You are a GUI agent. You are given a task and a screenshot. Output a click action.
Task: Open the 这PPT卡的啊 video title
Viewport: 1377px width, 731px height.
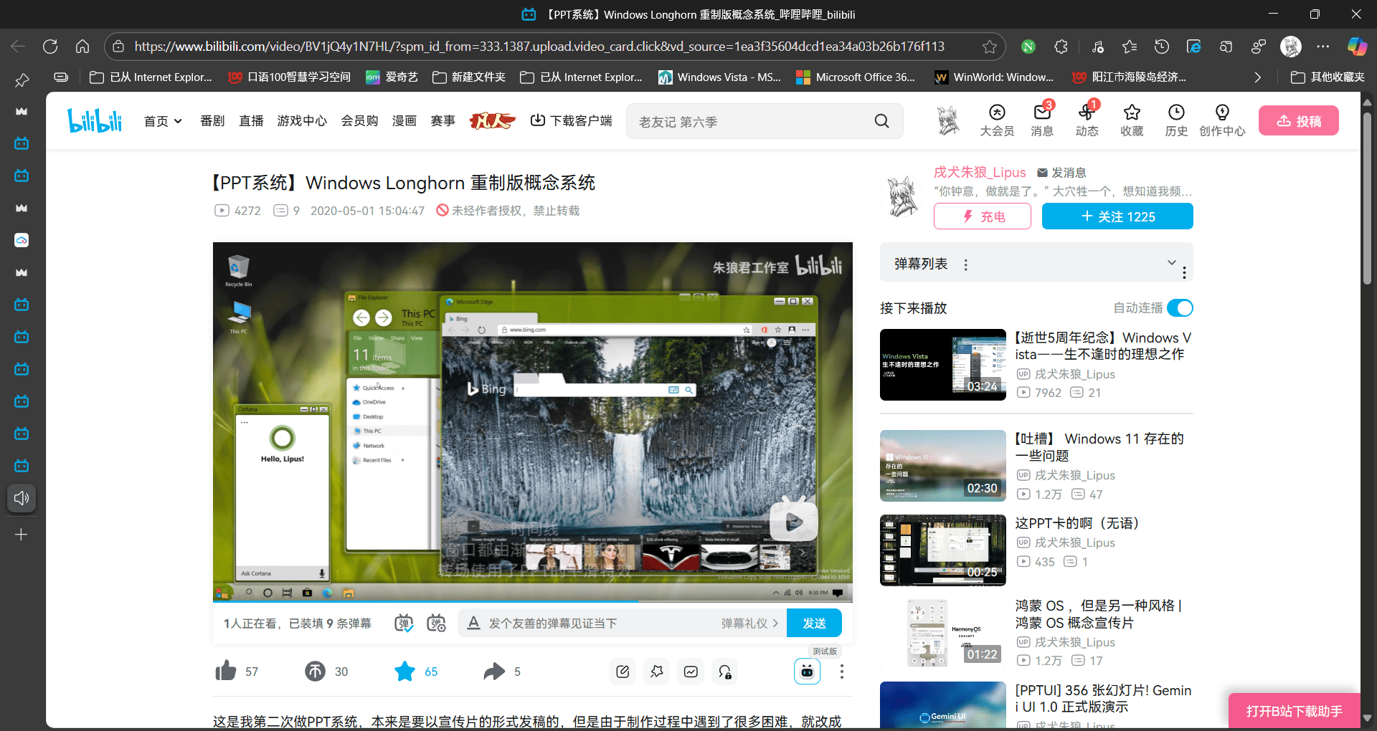point(1077,523)
